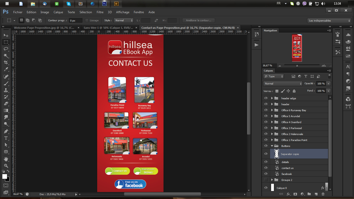Enable the Lissage checkbox in options bar
The height and width of the screenshot is (199, 354).
(87, 20)
